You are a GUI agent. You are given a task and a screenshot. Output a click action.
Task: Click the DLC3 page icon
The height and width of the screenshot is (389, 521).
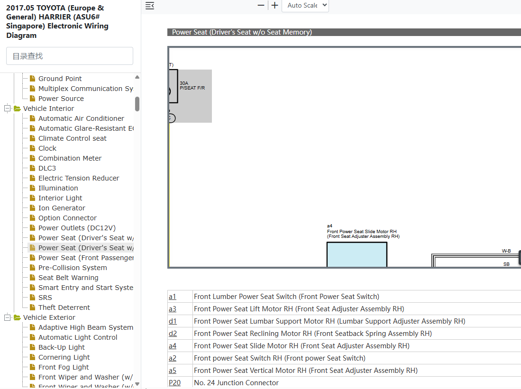point(33,168)
